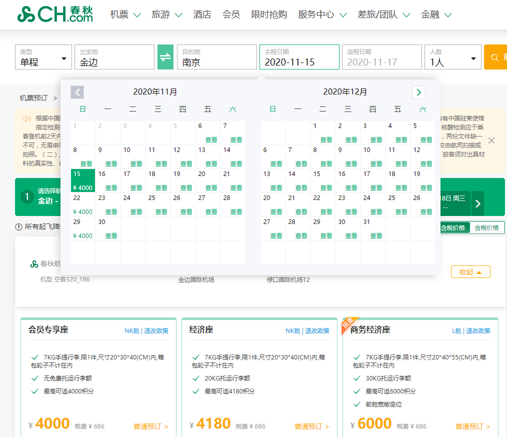Screen dimensions: 507x437
Task: Click 普通预订 for 会员专享座 ¥4000
Action: [150, 426]
